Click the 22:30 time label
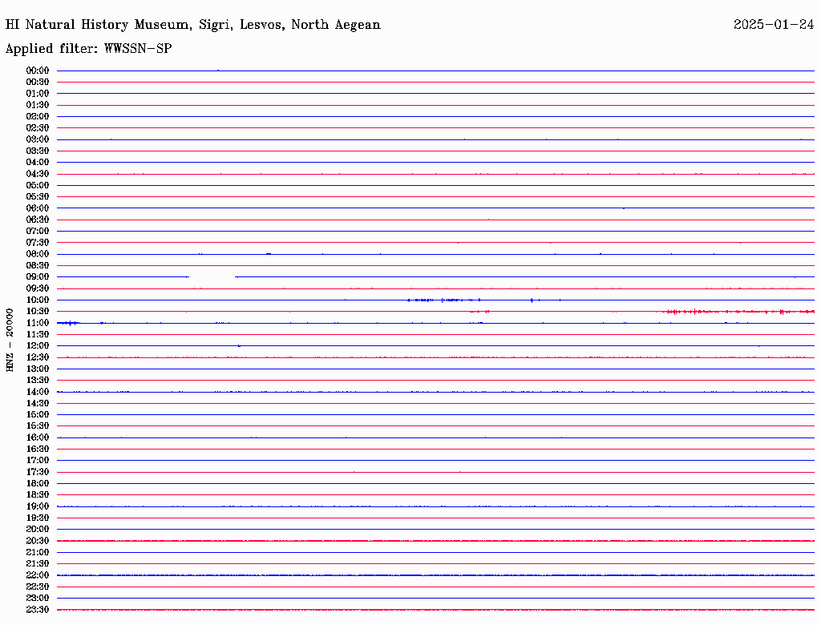This screenshot has height=625, width=821. coord(38,587)
